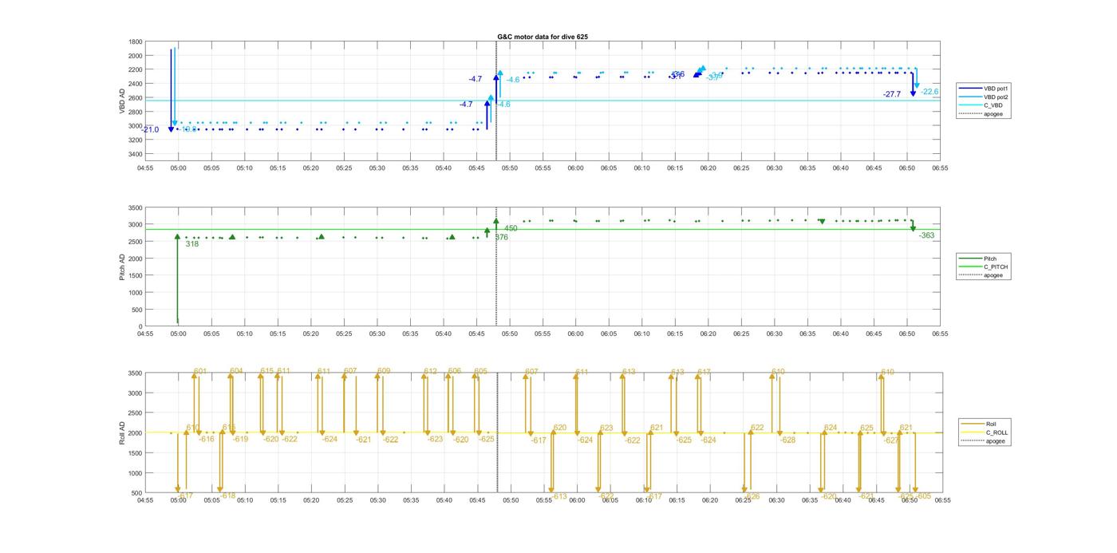Image resolution: width=1117 pixels, height=553 pixels.
Task: Click the 450 label in pitch plot
Action: coord(511,228)
